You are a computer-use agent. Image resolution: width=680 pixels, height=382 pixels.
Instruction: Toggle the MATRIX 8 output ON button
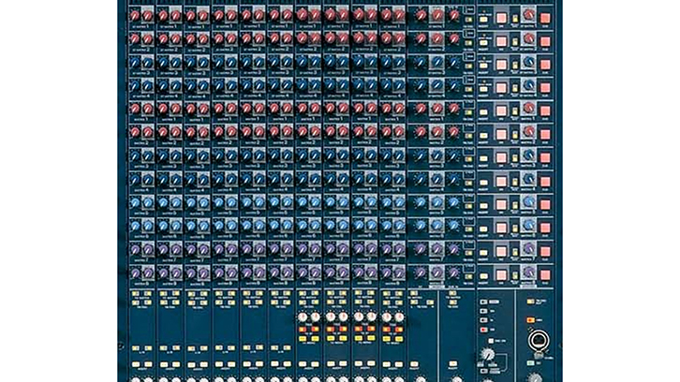[x=501, y=275]
